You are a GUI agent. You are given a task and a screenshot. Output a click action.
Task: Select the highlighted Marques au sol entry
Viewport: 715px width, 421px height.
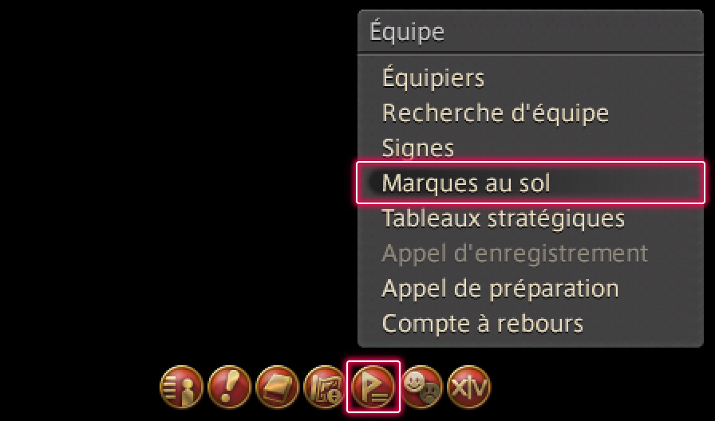click(531, 183)
